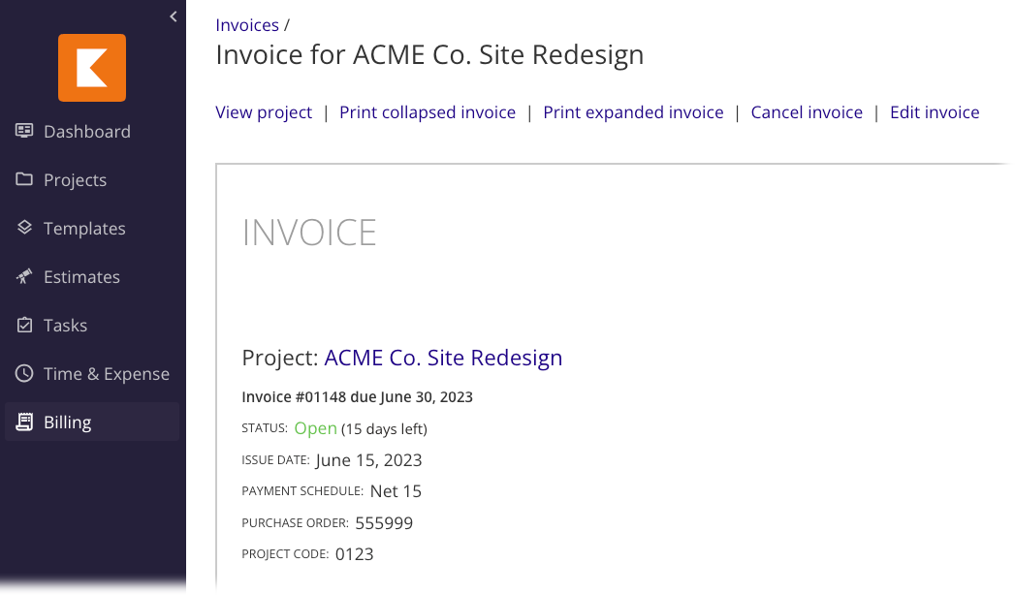Click the Estimates telescope icon

[24, 276]
